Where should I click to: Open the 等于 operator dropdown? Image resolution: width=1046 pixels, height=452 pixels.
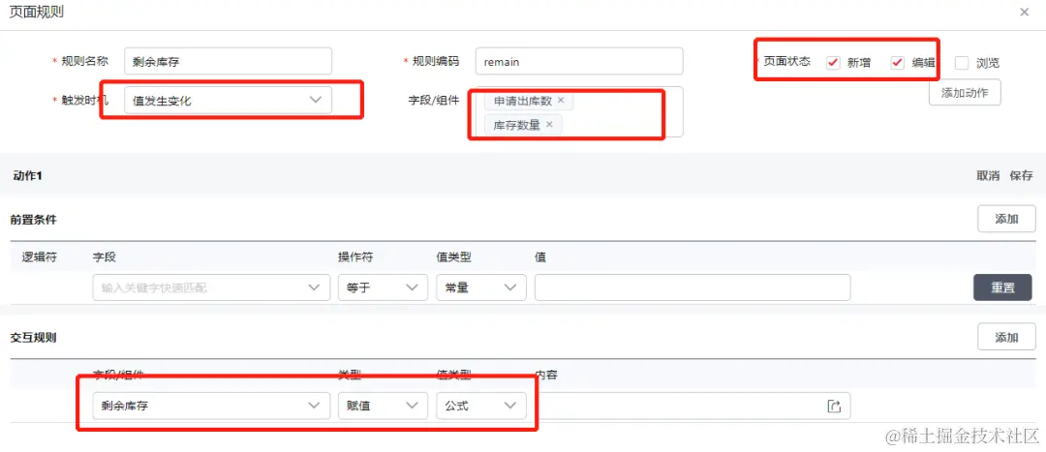point(383,287)
